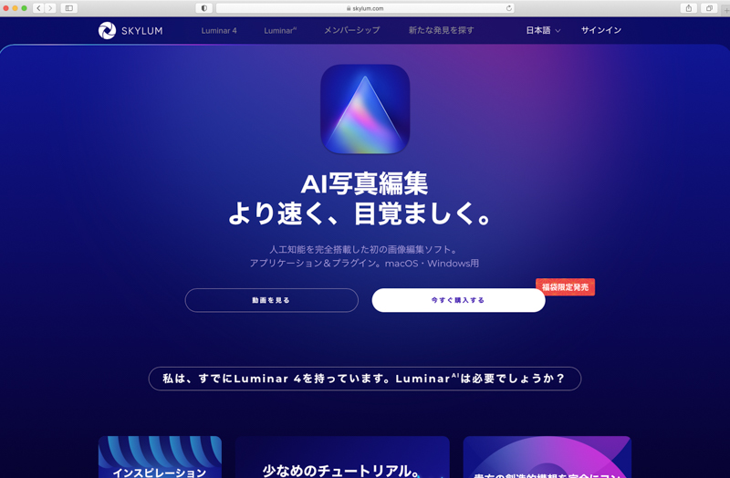The height and width of the screenshot is (478, 730).
Task: Open the メンバーシップ menu
Action: [352, 30]
